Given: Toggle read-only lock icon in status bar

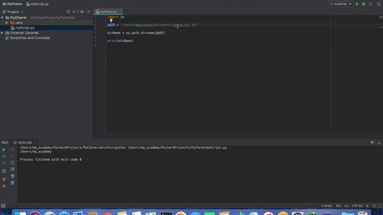Looking at the screenshot, I should [367, 206].
